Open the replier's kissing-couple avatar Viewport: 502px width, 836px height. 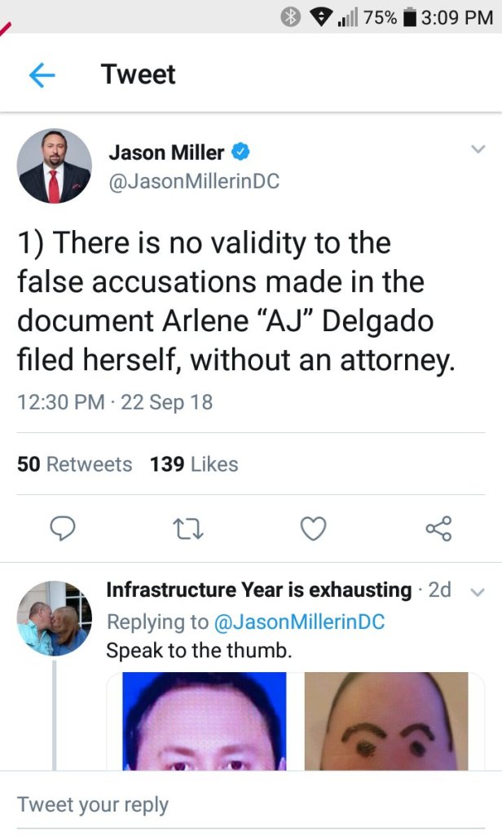click(x=55, y=618)
